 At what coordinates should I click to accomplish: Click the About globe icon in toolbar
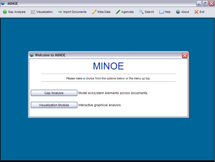point(178,12)
